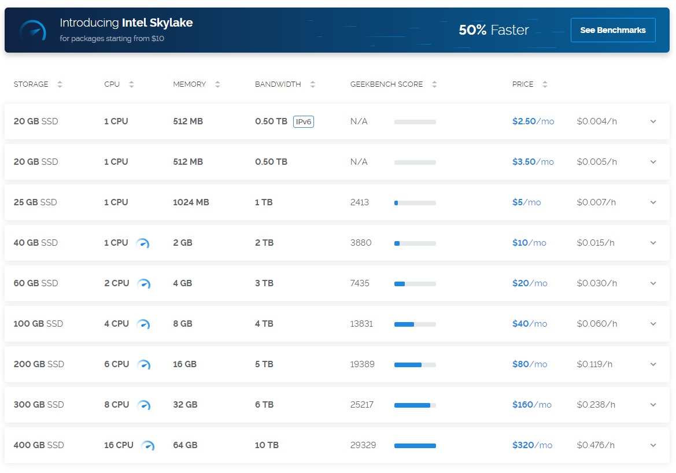Expand the $5/mo plan details
This screenshot has height=473, width=676.
tap(653, 202)
